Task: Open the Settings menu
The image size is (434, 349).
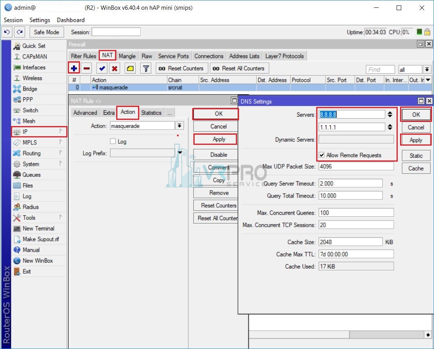Action: (x=40, y=20)
